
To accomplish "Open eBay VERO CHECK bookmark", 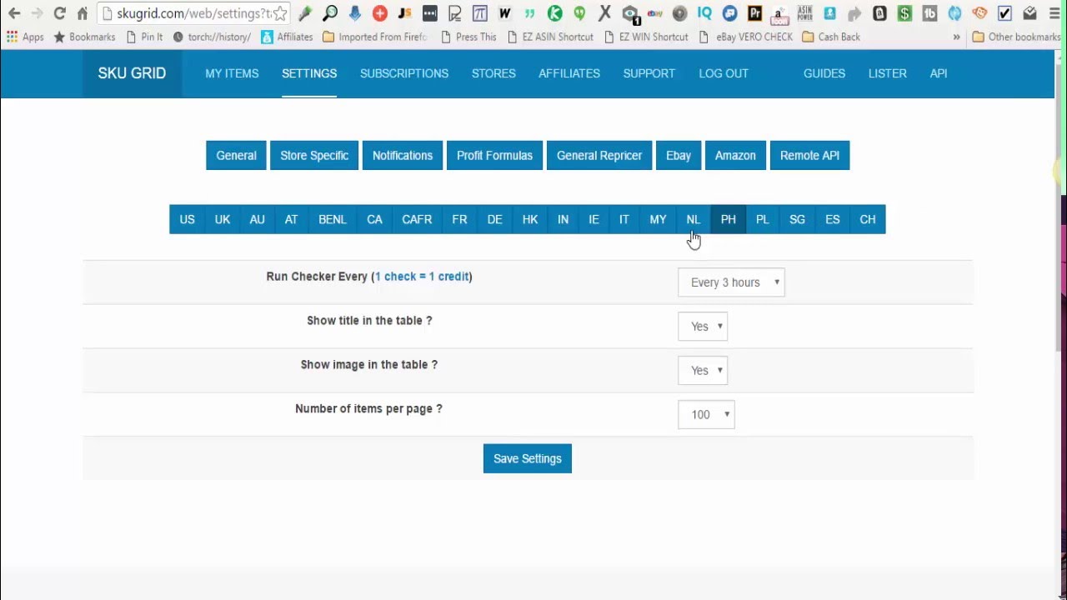I will 746,37.
